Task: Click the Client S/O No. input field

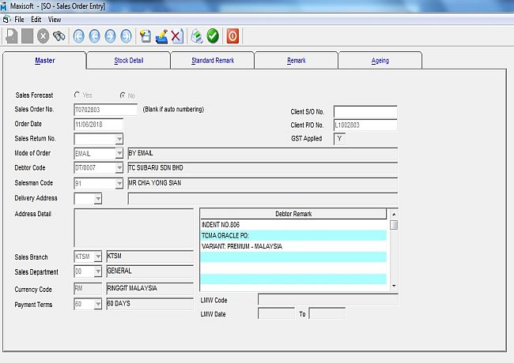Action: point(365,111)
